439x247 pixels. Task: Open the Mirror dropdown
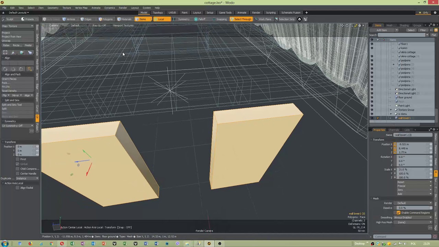point(17,95)
